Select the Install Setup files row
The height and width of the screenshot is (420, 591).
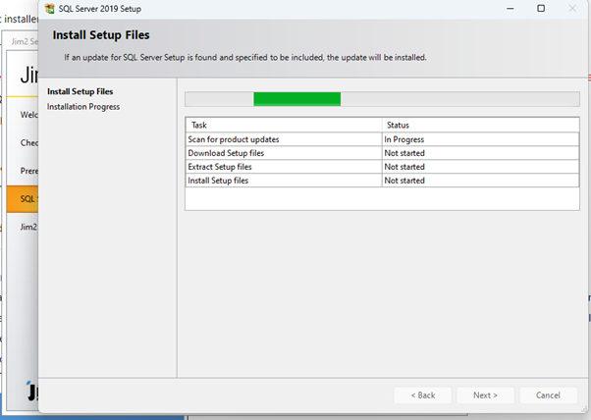382,181
